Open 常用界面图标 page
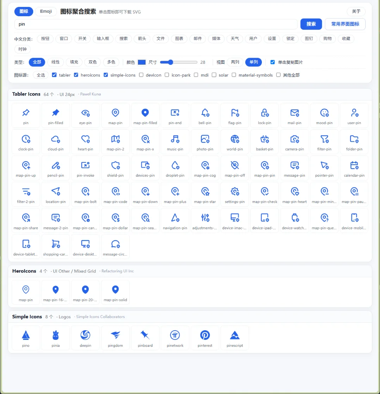 click(x=345, y=24)
